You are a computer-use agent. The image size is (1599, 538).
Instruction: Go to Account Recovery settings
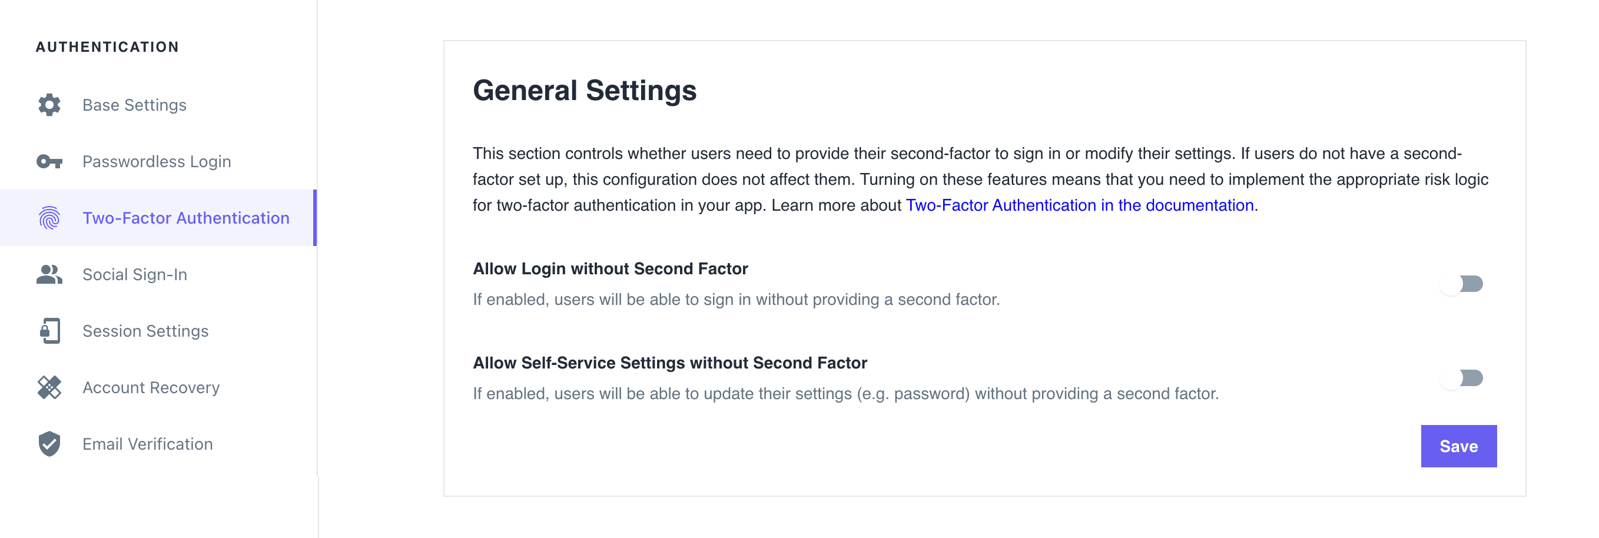[x=150, y=387]
